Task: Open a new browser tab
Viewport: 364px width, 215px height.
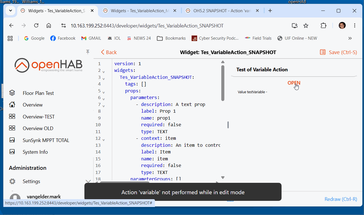Action: [x=270, y=11]
